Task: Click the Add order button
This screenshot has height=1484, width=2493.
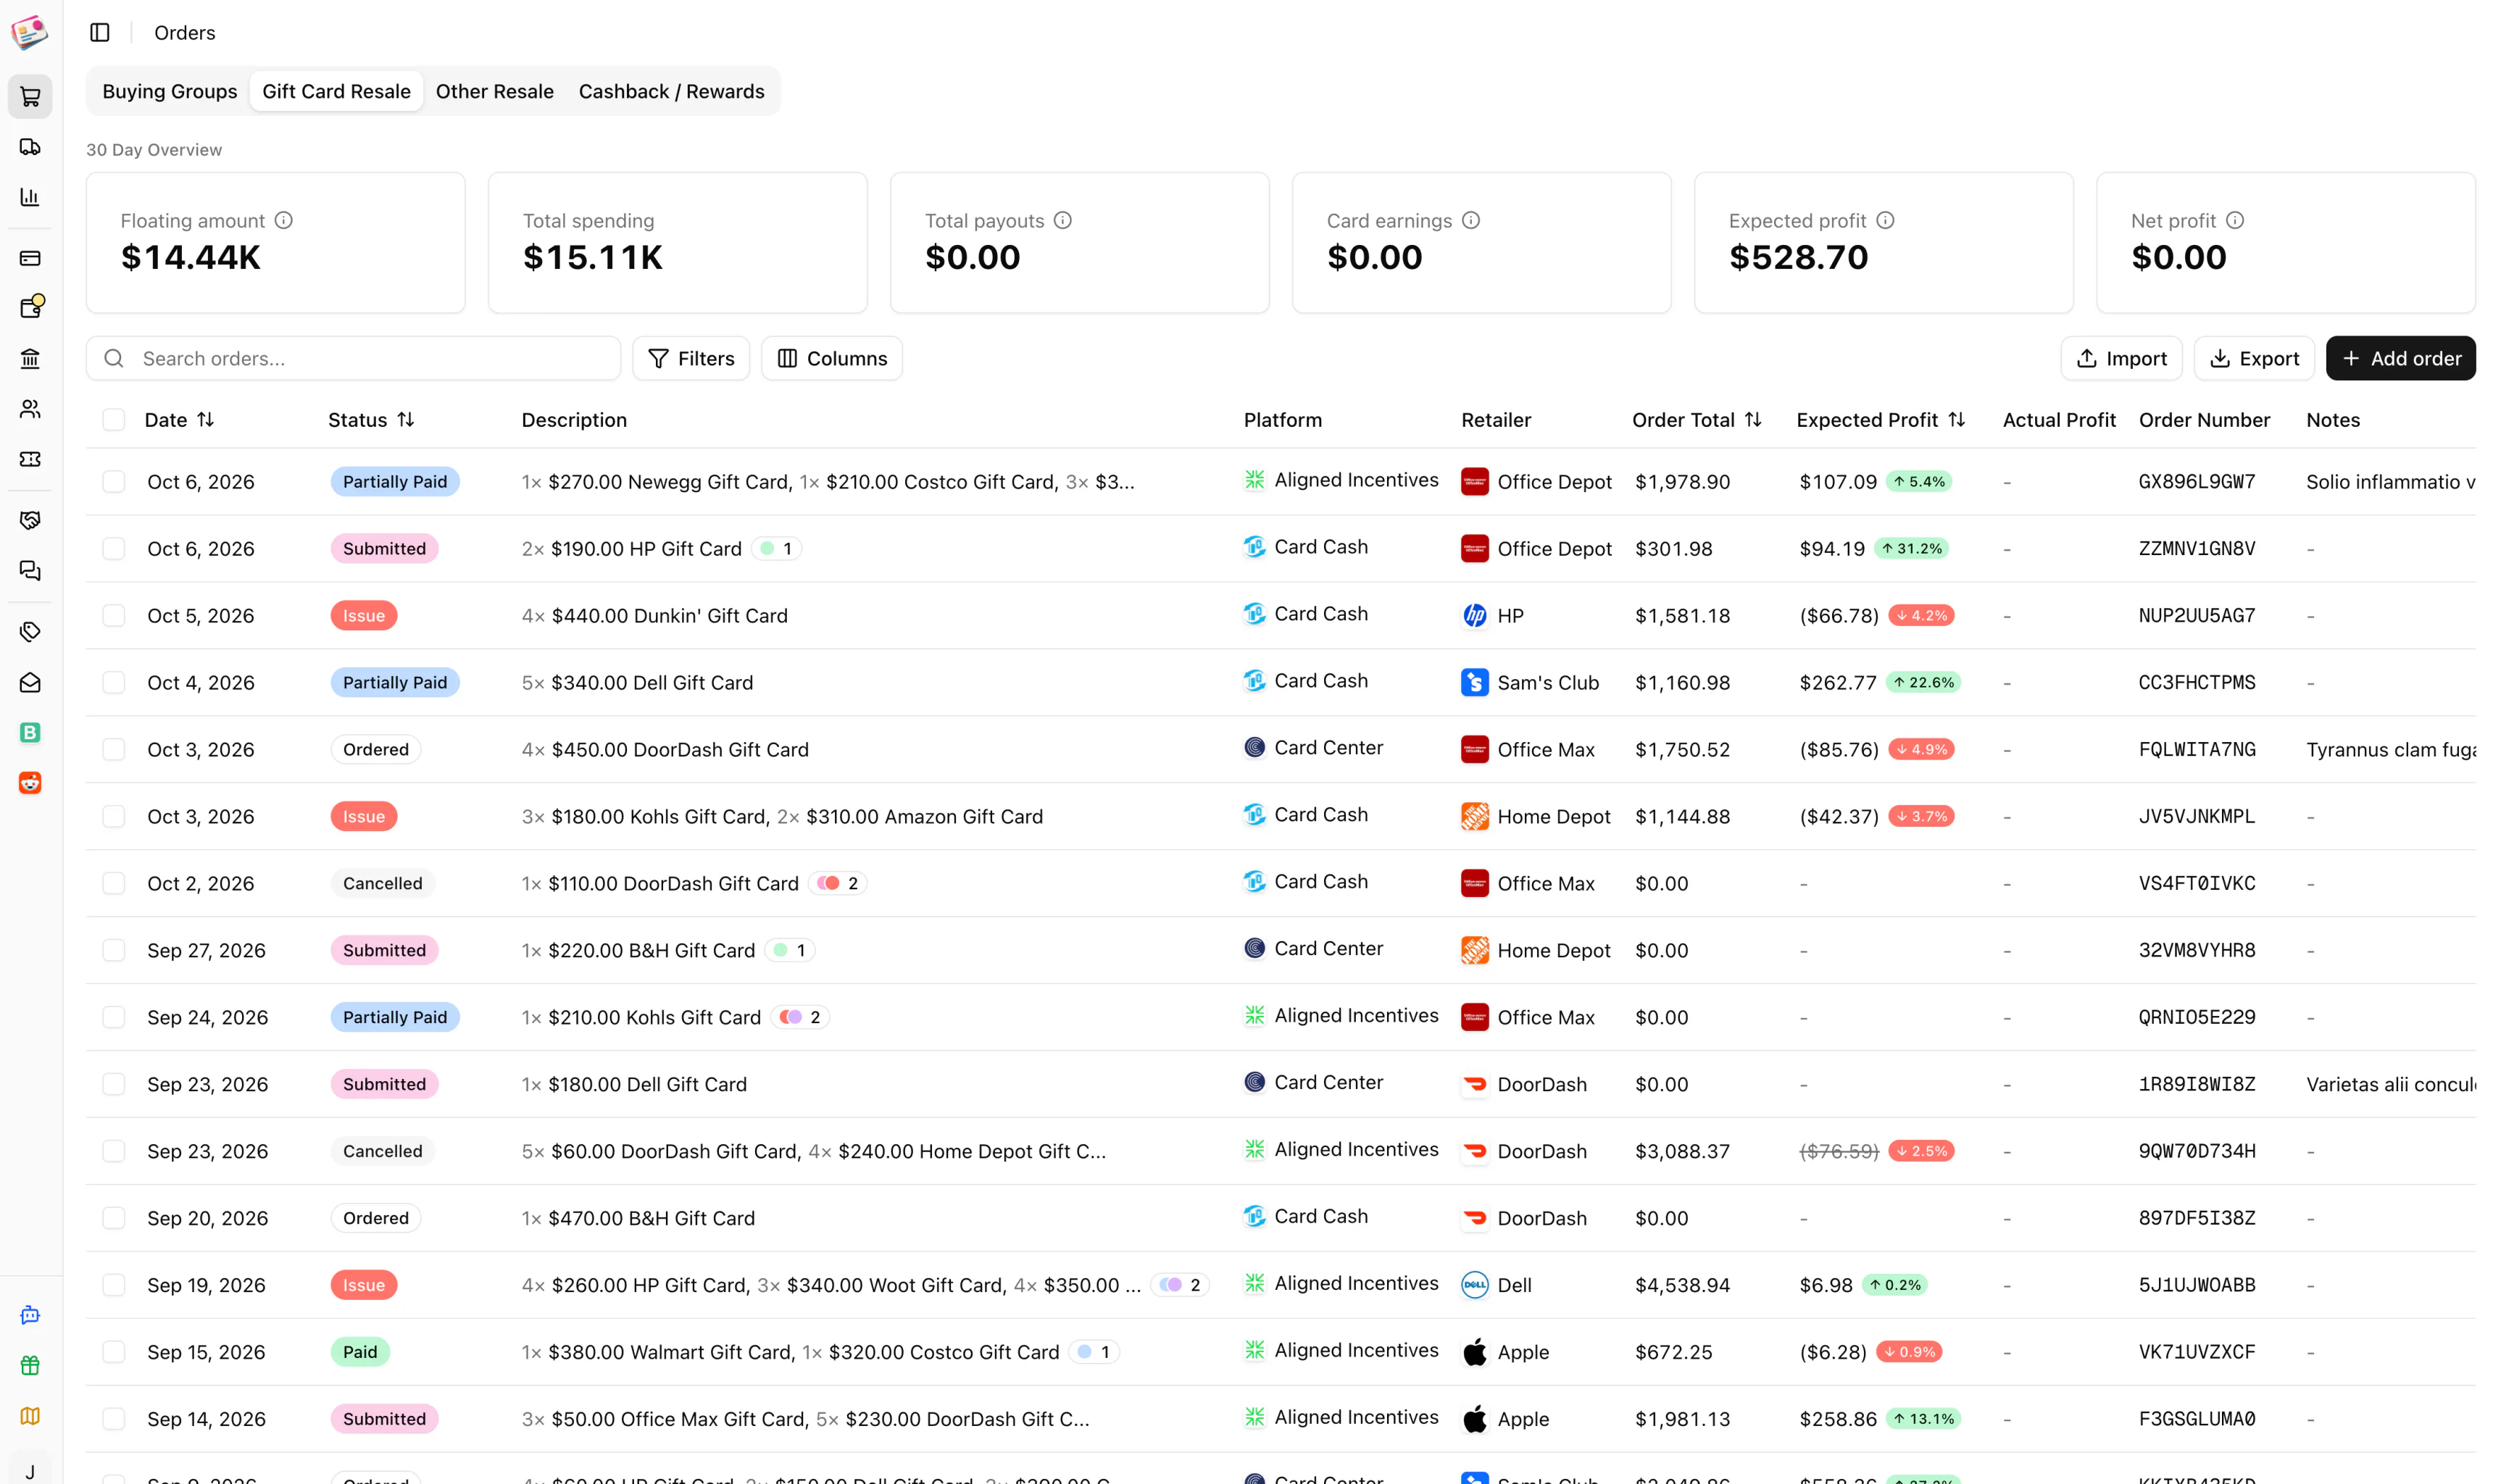Action: (x=2400, y=358)
